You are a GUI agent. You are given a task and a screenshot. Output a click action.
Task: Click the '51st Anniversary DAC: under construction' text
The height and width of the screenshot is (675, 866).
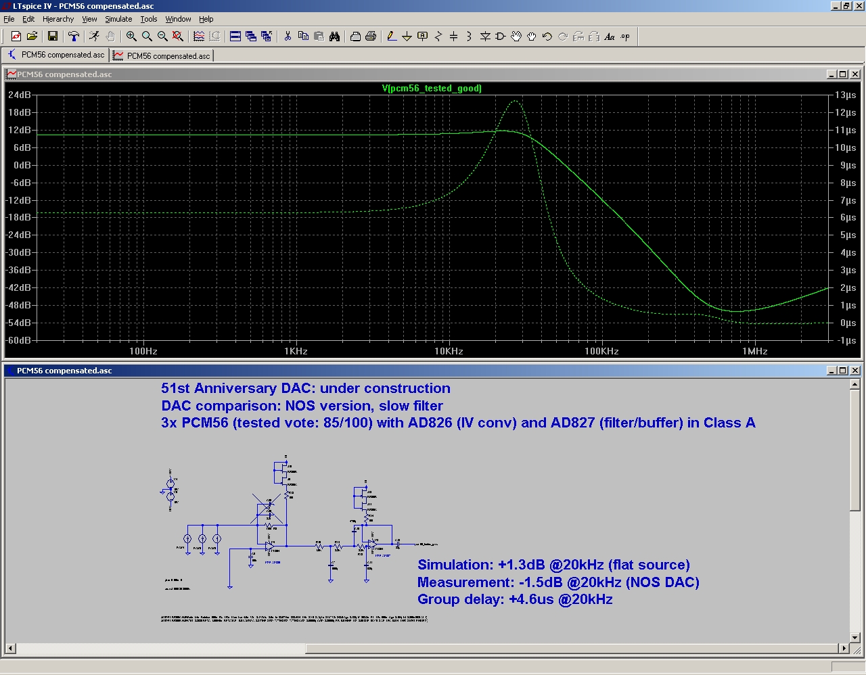306,388
